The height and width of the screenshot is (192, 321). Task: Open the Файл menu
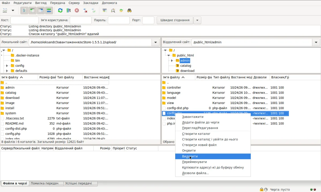click(6, 3)
